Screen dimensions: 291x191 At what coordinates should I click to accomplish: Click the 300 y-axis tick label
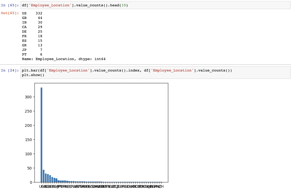pos(28,97)
